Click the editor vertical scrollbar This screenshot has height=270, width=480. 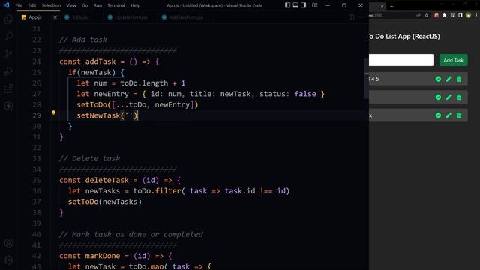click(x=366, y=79)
